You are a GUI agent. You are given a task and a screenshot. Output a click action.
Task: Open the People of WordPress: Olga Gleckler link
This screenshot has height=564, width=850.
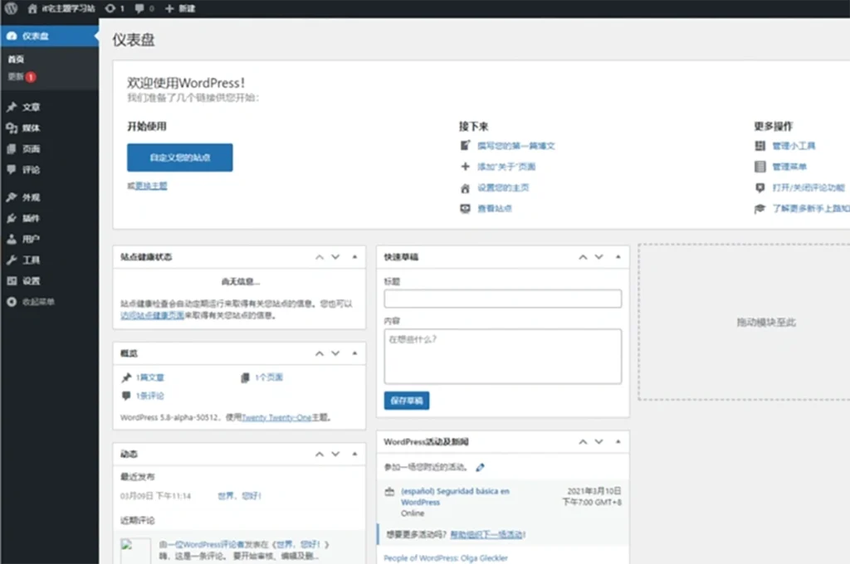[x=446, y=558]
